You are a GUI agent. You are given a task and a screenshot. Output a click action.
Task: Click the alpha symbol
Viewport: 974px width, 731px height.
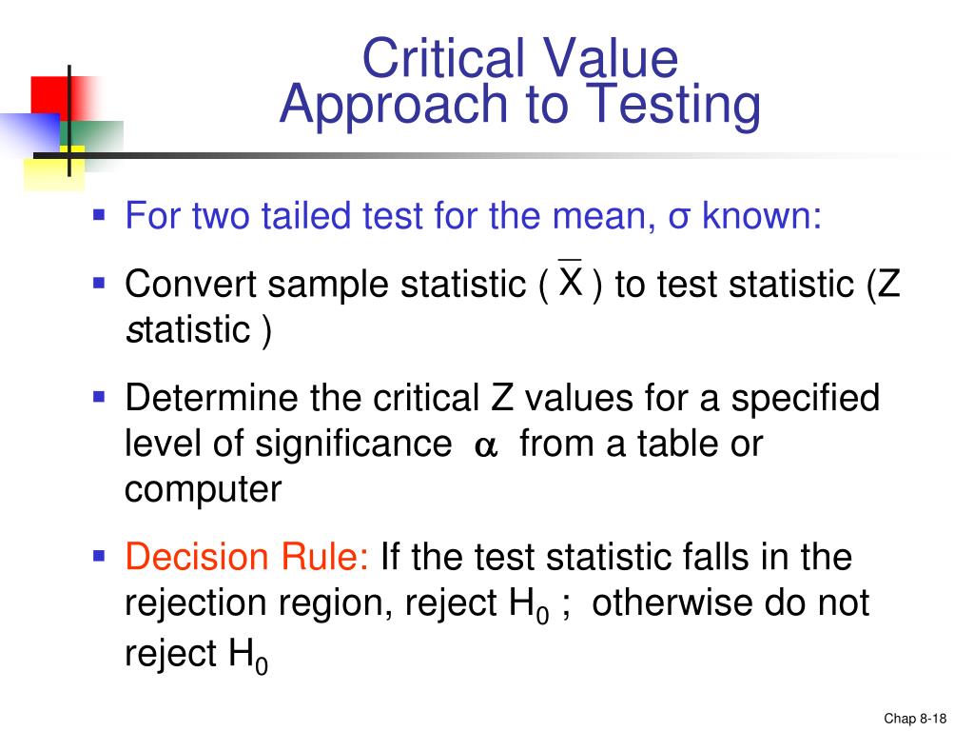[486, 446]
